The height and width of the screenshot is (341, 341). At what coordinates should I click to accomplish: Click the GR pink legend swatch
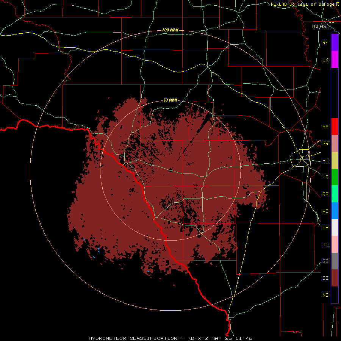tap(335, 144)
